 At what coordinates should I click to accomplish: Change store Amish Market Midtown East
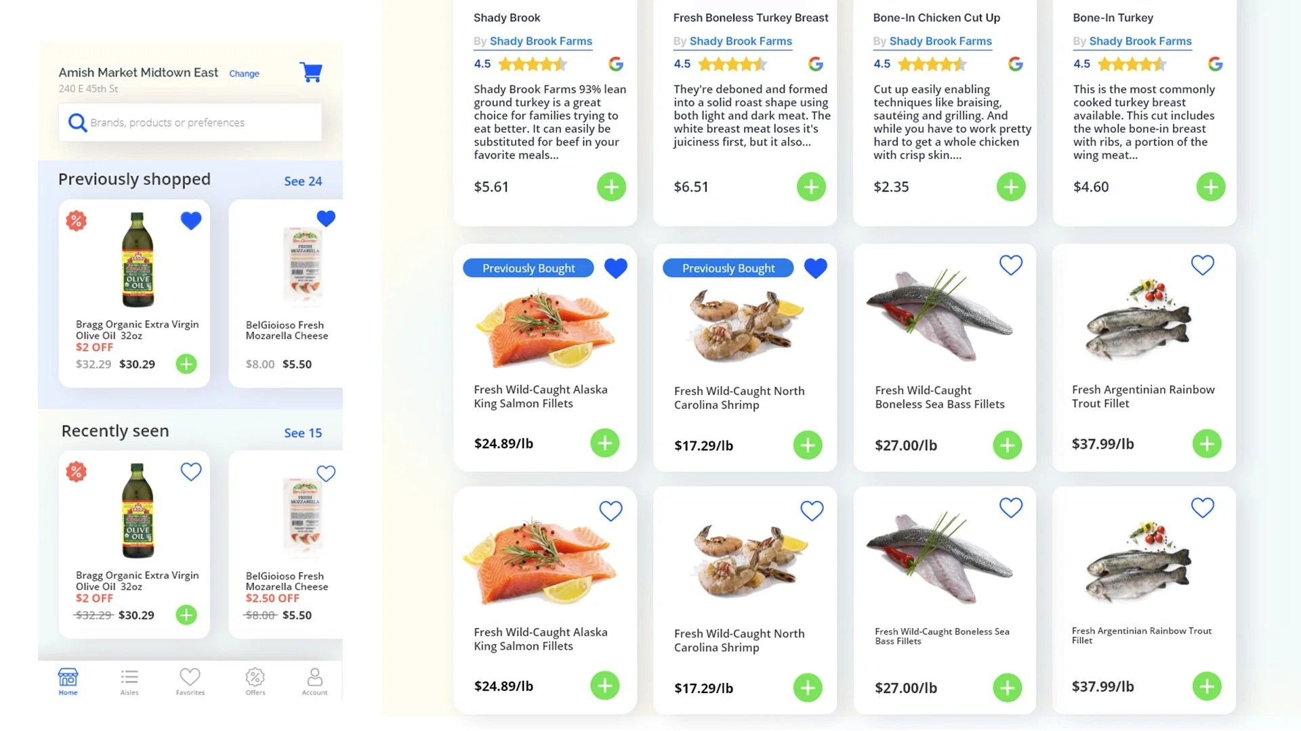(x=244, y=74)
